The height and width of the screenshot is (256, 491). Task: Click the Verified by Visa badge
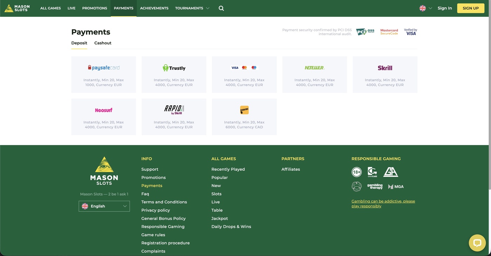[411, 32]
